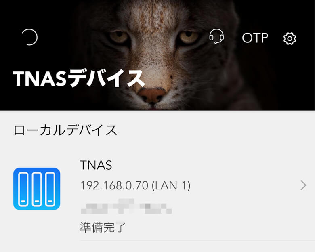The width and height of the screenshot is (315, 252).
Task: Select the ローカルデバイス section heading
Action: (65, 130)
